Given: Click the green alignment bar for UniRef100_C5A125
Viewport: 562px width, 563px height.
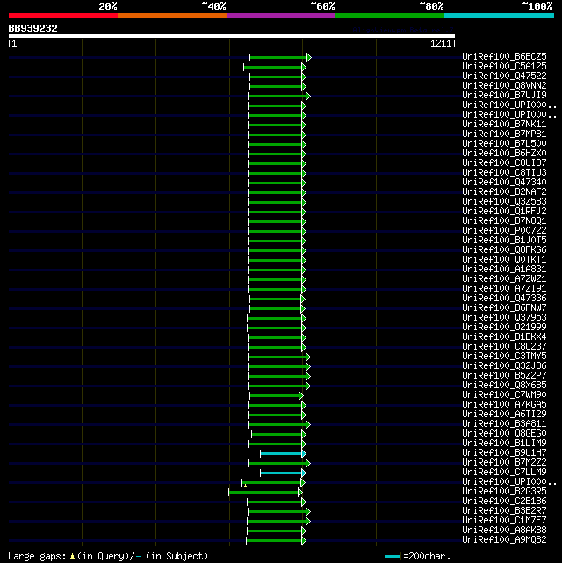Looking at the screenshot, I should coord(275,67).
